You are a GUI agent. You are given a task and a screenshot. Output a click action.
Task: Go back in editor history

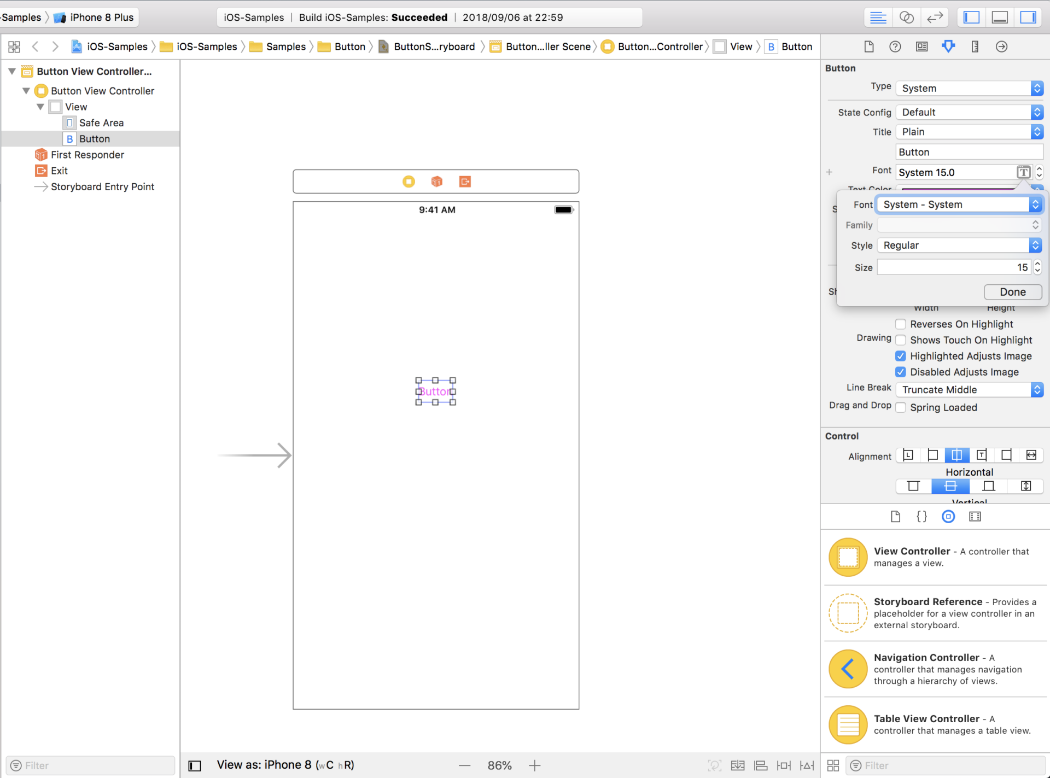click(36, 46)
